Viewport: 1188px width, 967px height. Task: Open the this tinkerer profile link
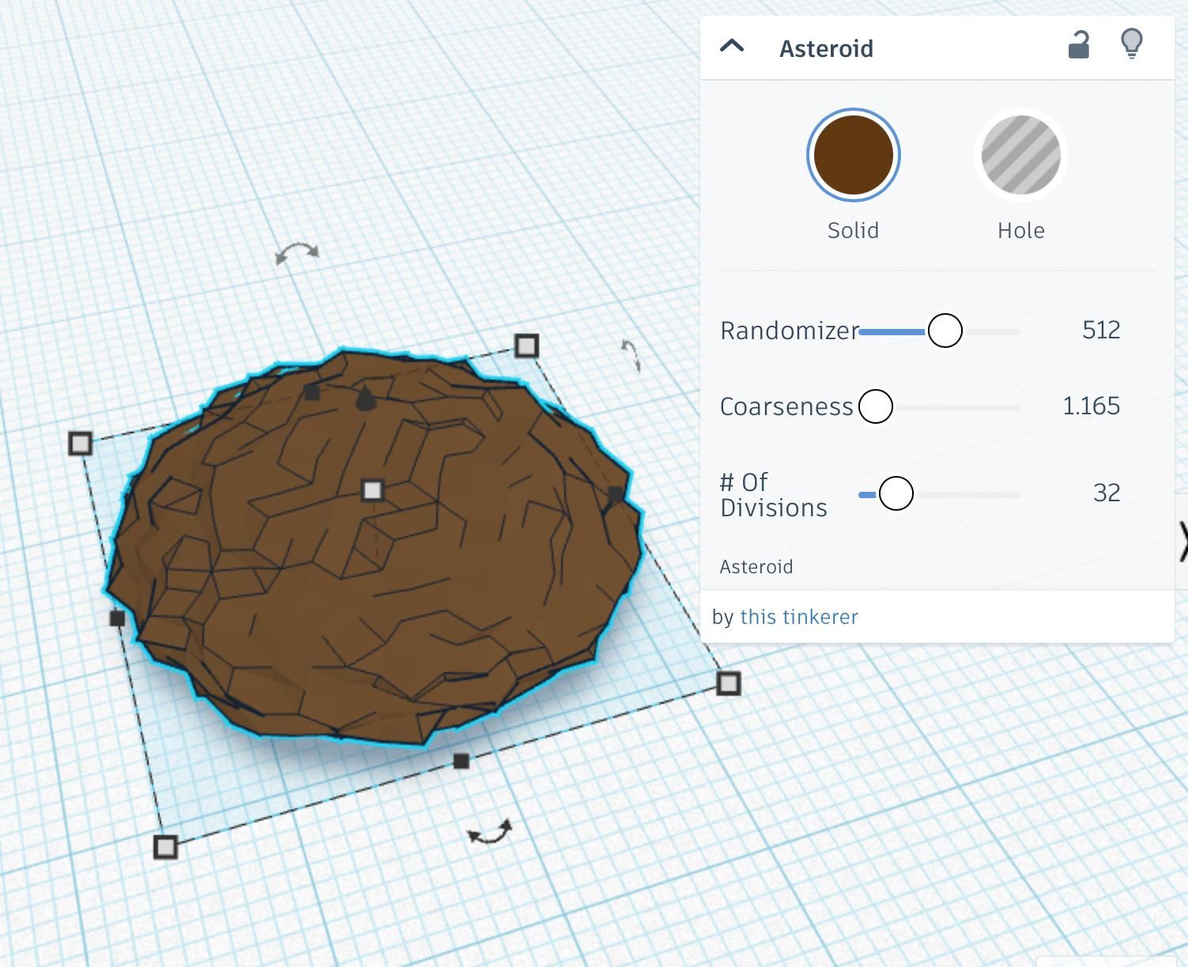click(x=799, y=617)
